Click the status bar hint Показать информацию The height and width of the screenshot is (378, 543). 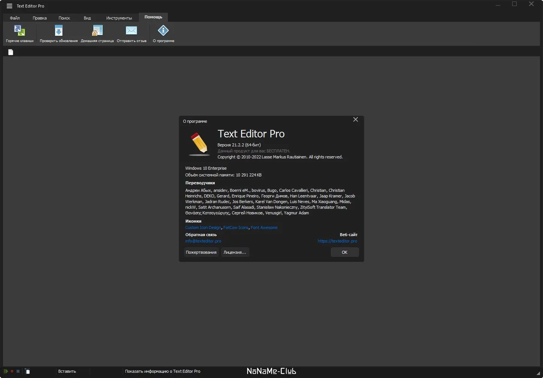(x=163, y=371)
